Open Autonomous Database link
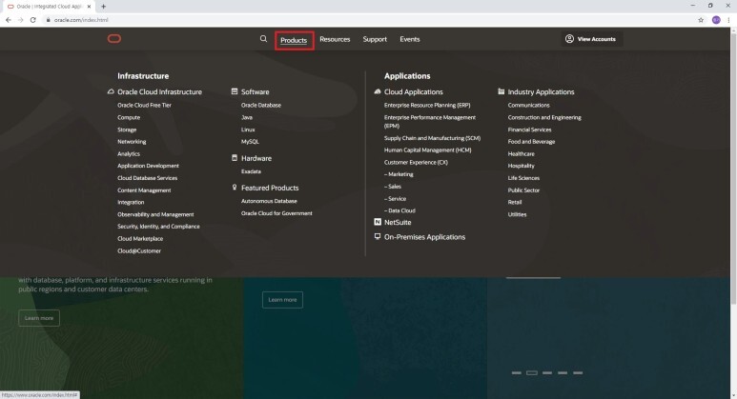737x399 pixels. coord(269,201)
